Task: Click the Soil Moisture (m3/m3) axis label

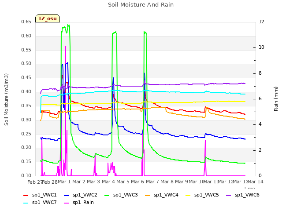Action: (x=6, y=99)
